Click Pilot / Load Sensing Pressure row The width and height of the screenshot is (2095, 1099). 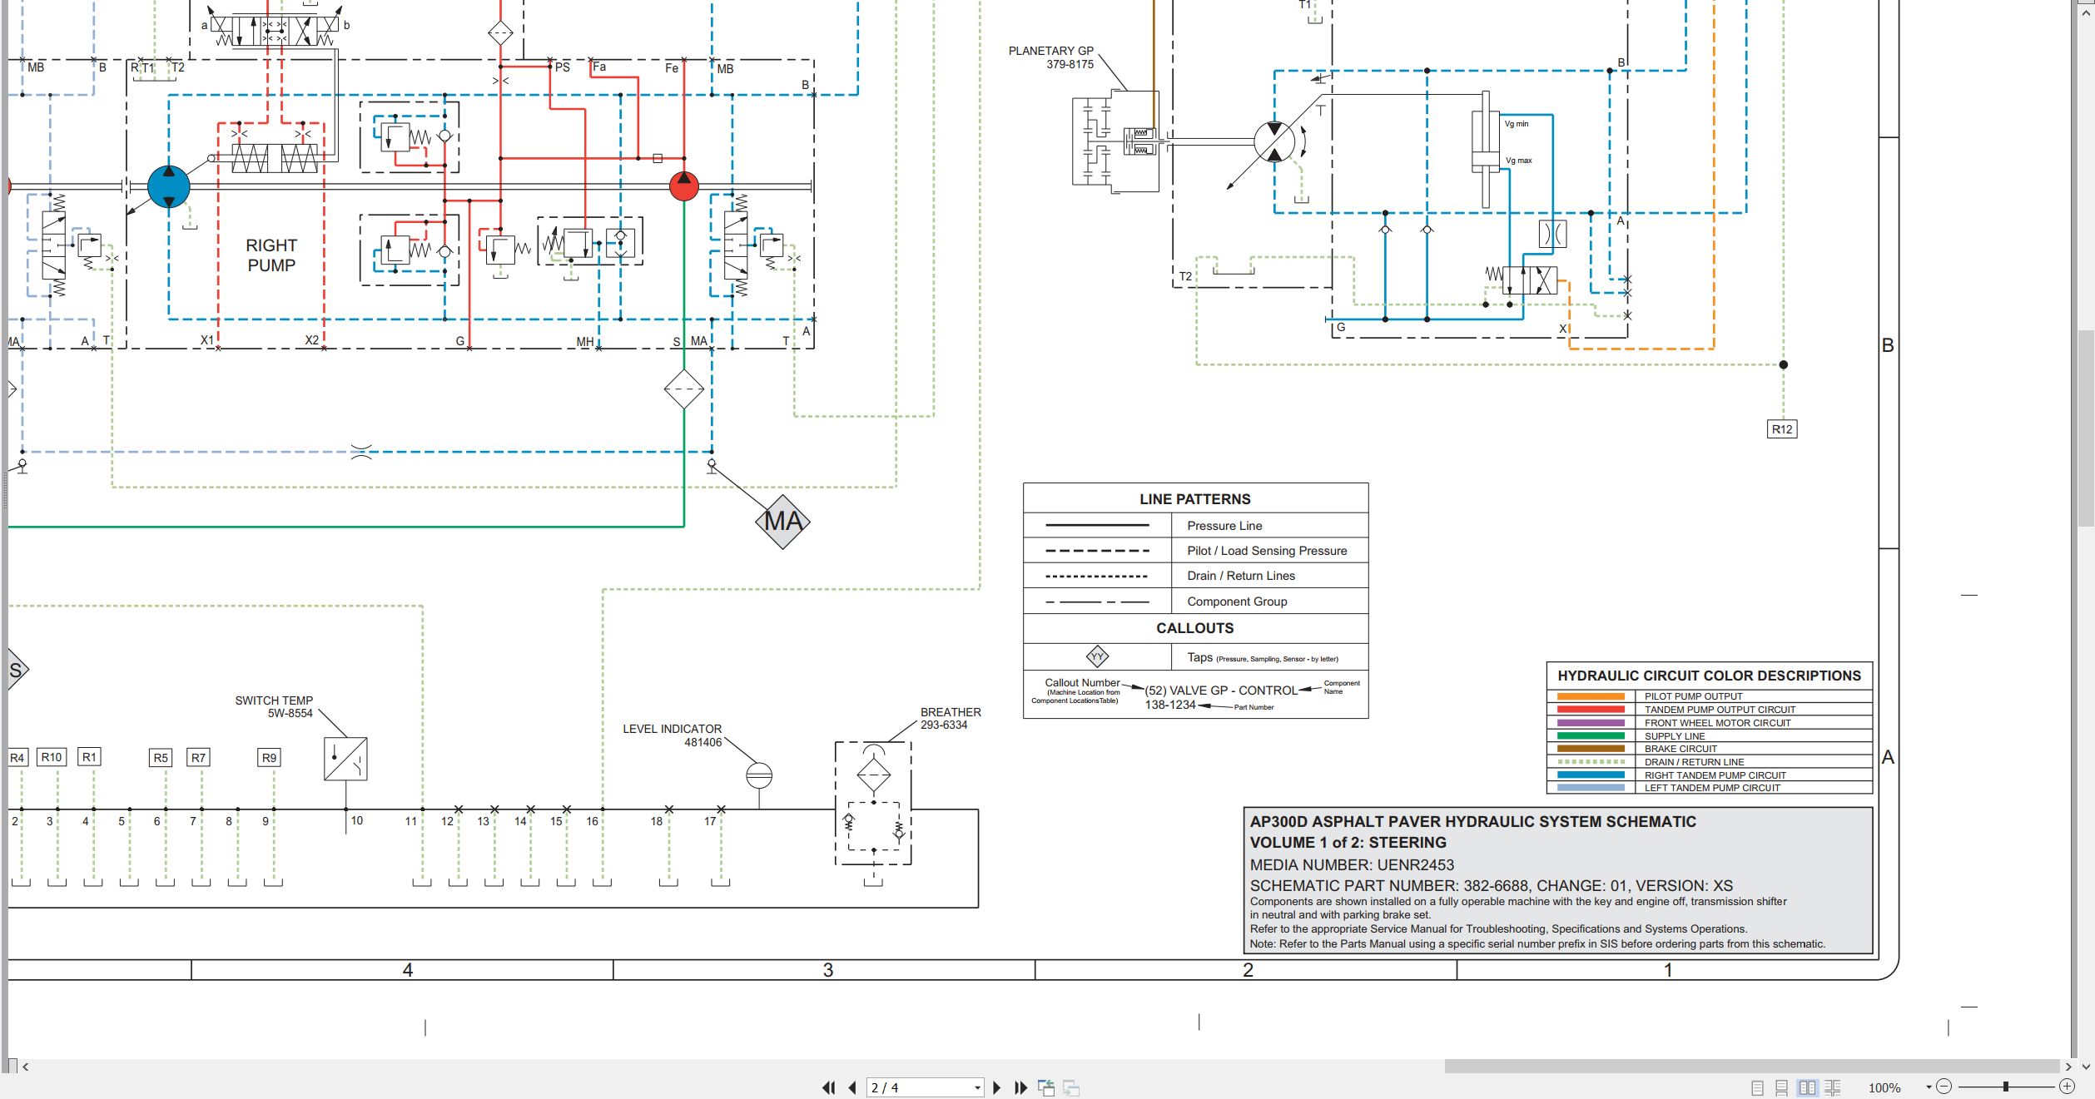(1195, 551)
